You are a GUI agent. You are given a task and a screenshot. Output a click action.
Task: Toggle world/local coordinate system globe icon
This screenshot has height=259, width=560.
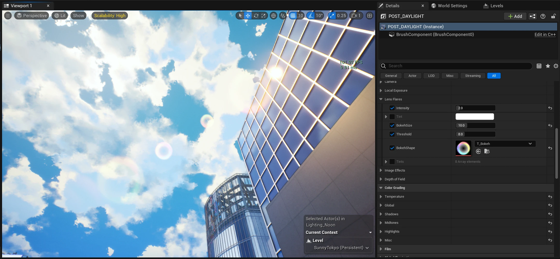coord(273,15)
